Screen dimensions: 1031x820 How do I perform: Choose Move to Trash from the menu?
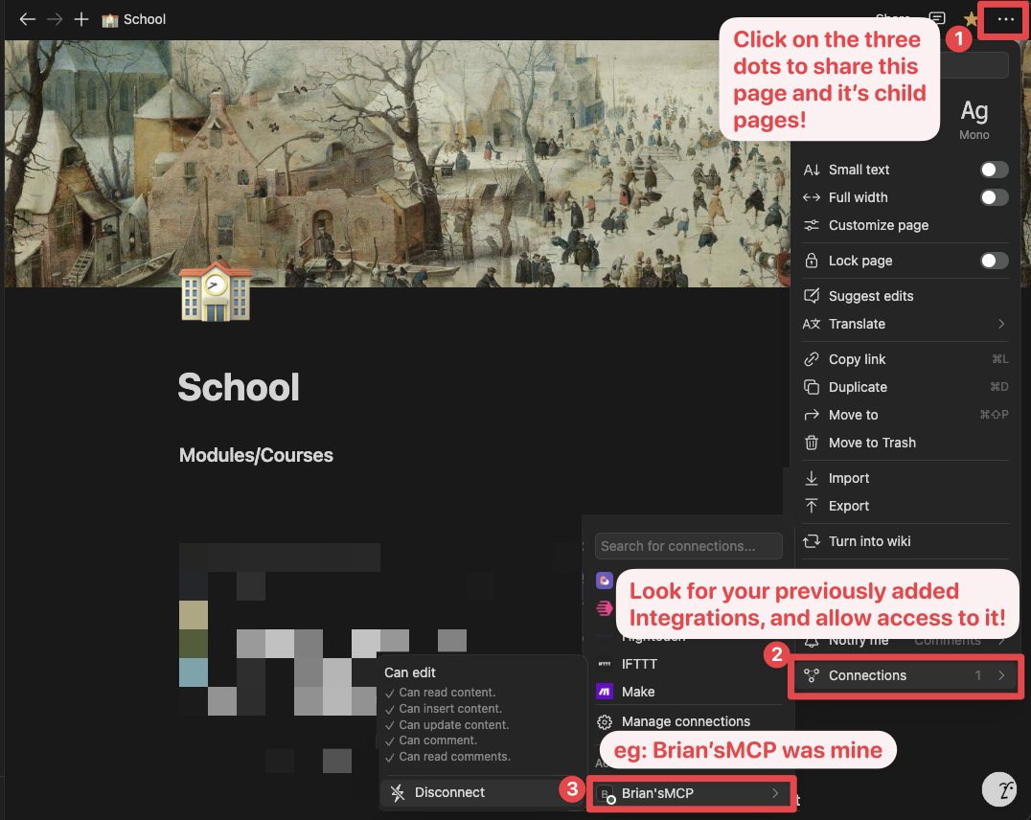click(870, 443)
